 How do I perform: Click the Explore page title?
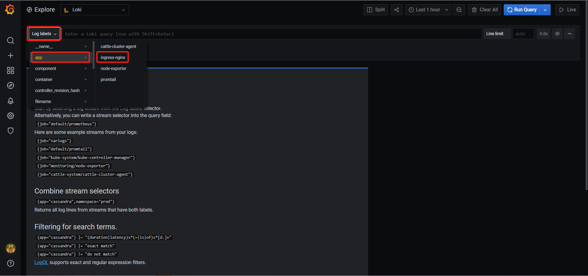coord(44,10)
